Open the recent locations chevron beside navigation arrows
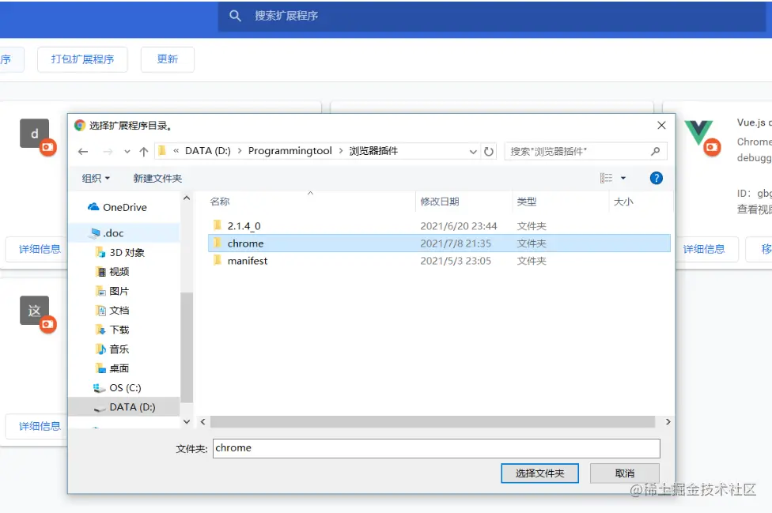This screenshot has height=513, width=772. 127,152
